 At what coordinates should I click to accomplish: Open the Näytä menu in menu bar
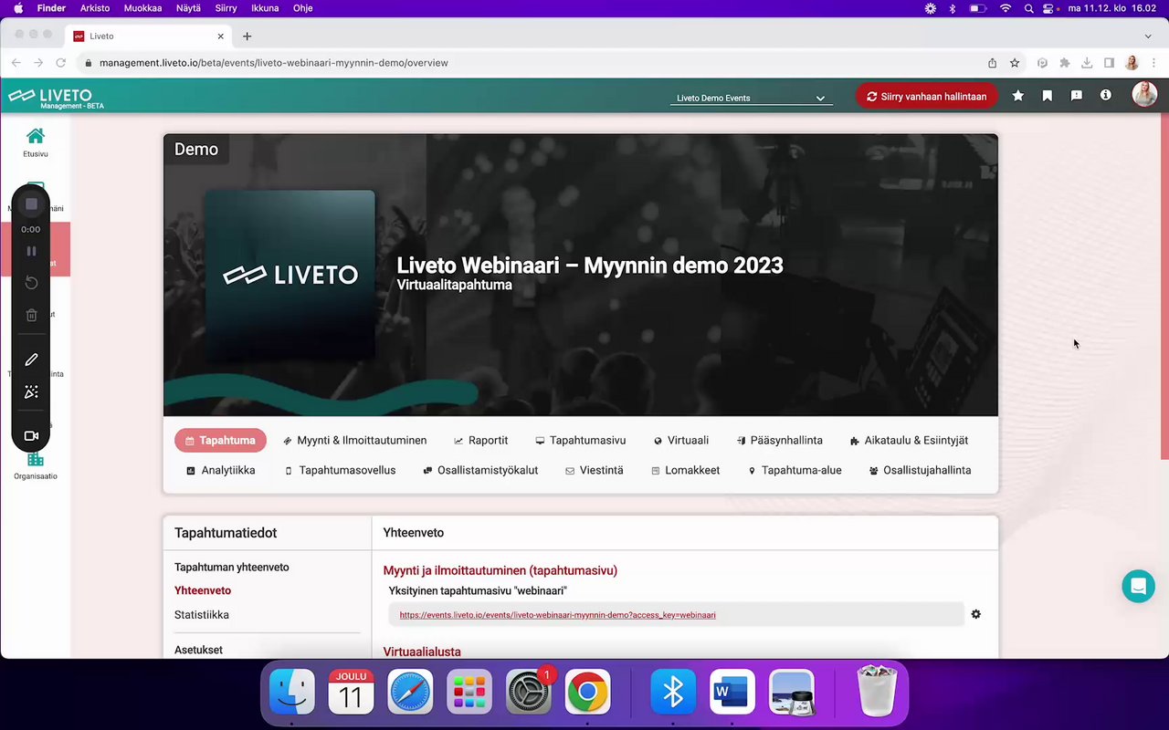coord(188,8)
